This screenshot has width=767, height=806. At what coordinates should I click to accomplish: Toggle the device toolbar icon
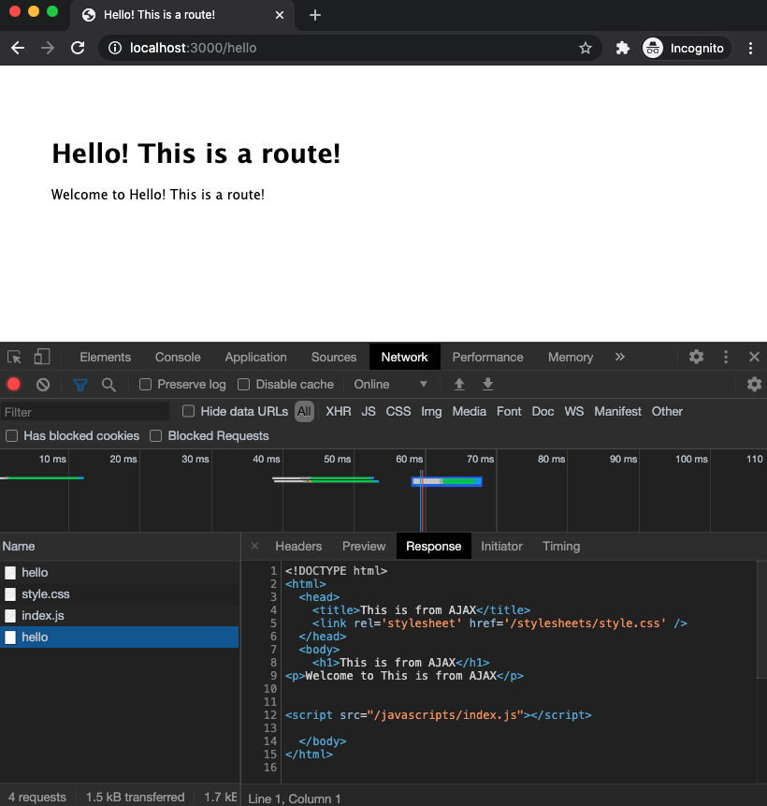(x=42, y=357)
